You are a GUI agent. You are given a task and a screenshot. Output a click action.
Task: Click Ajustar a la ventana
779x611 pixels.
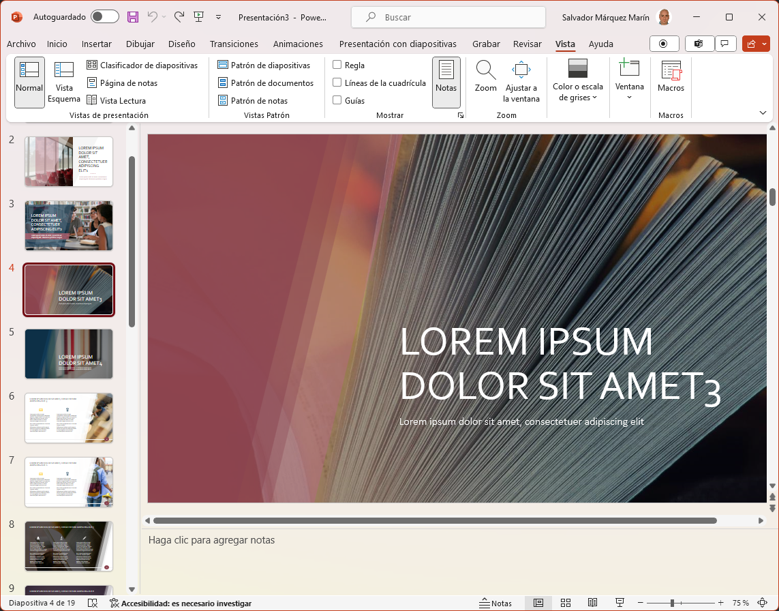[521, 82]
